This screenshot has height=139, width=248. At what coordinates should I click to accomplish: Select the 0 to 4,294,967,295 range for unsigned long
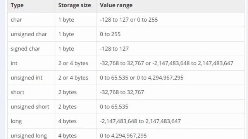pyautogui.click(x=123, y=136)
